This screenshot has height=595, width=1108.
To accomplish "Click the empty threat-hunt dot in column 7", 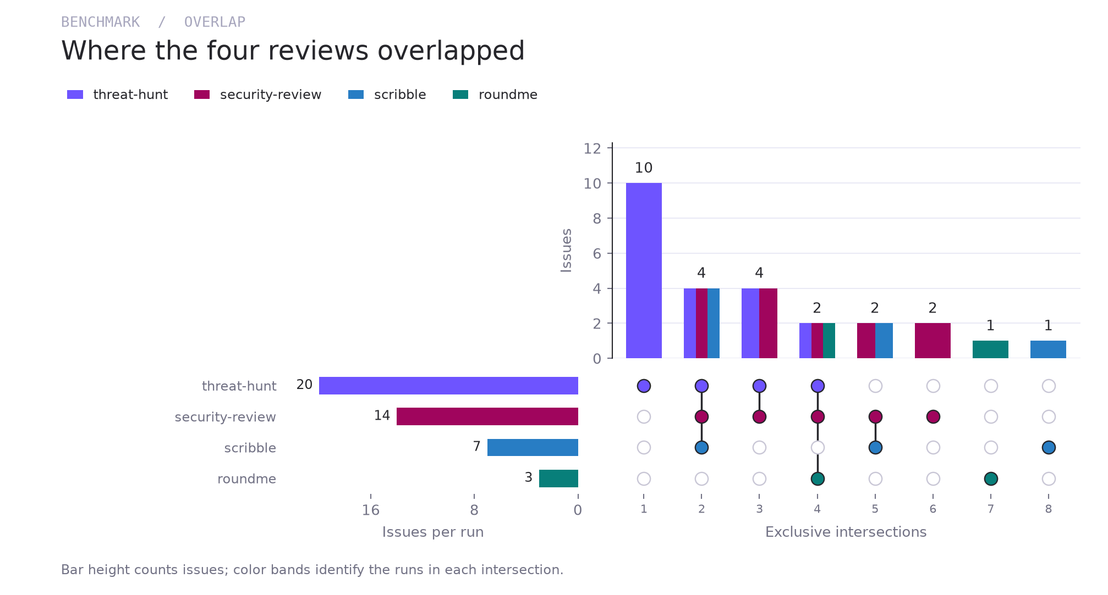I will click(x=991, y=386).
